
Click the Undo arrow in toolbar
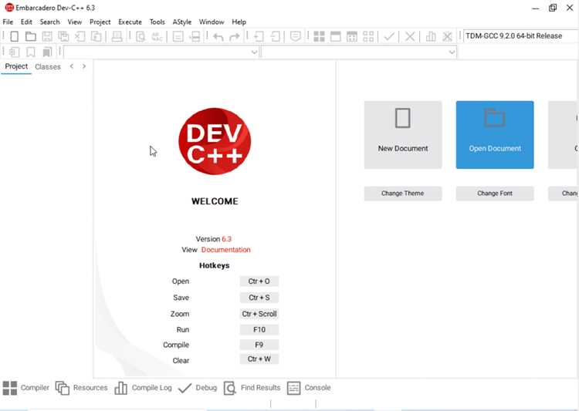tap(218, 36)
